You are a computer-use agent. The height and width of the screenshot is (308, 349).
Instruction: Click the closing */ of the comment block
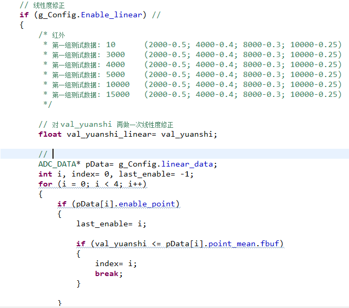(48, 105)
